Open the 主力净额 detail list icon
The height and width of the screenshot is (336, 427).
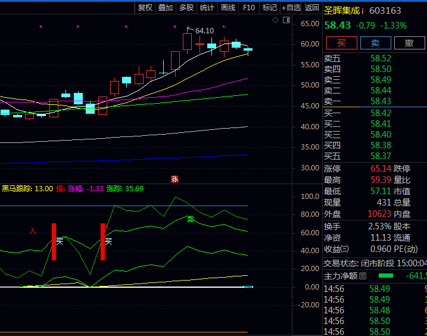pyautogui.click(x=363, y=276)
